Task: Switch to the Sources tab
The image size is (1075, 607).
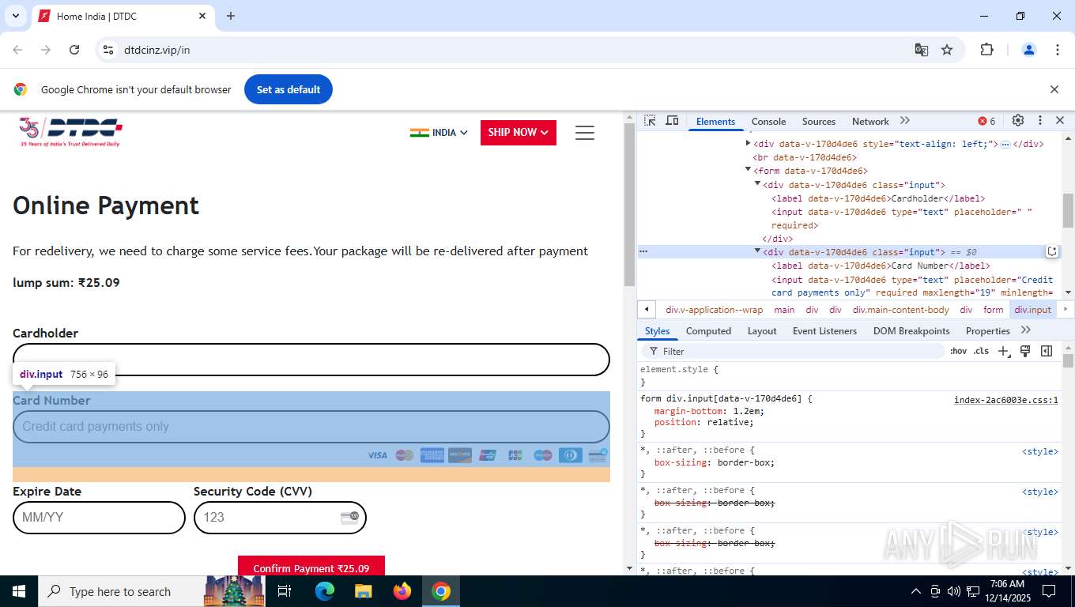Action: coord(818,121)
